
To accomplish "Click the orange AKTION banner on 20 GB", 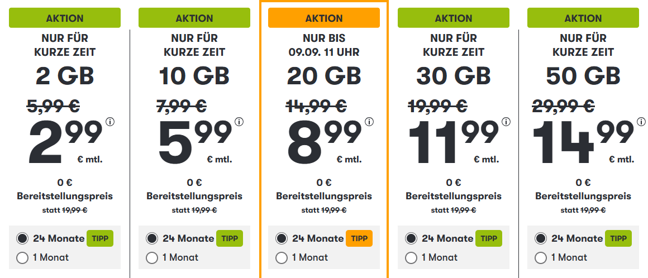I will coord(324,18).
